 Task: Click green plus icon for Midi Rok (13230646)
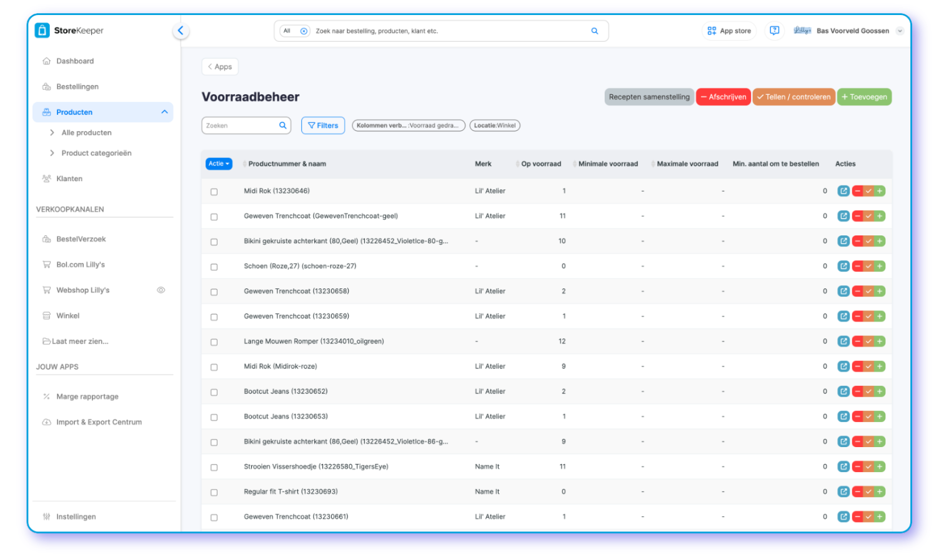coord(880,191)
